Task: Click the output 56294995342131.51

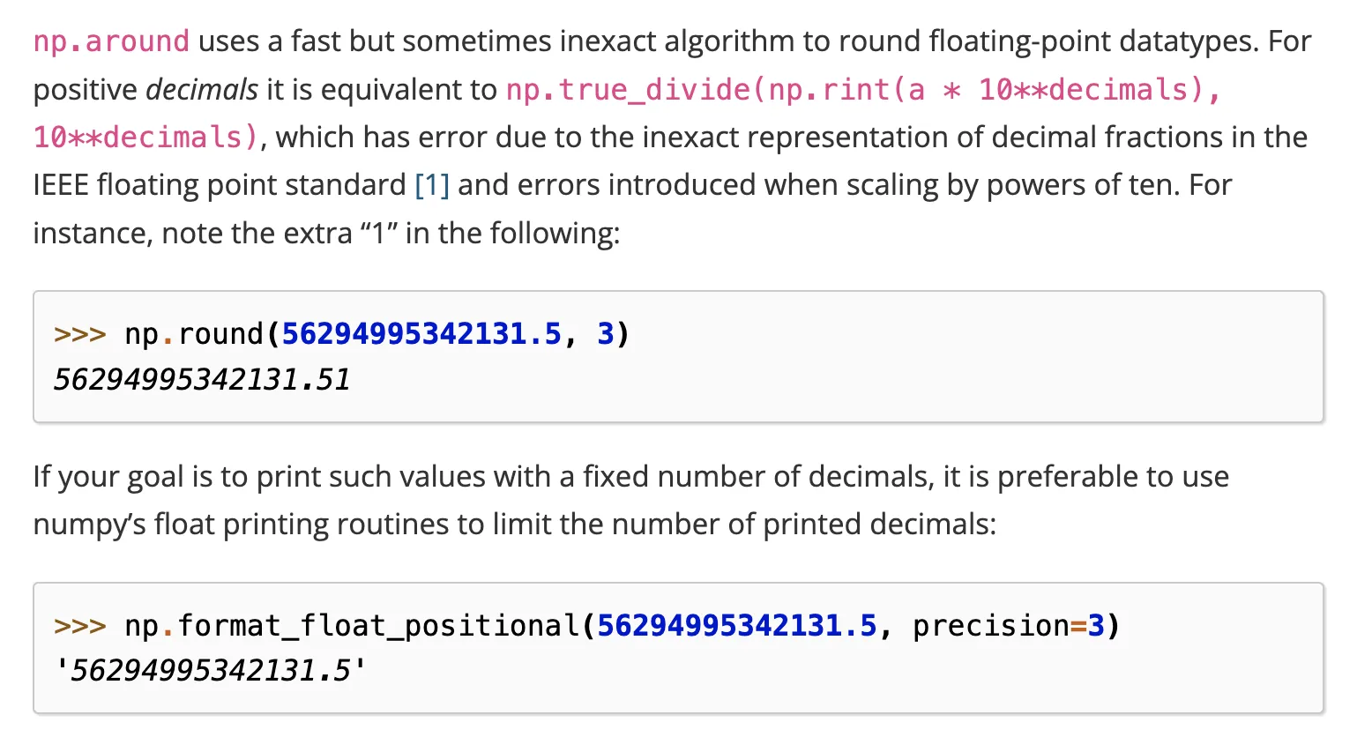Action: click(x=202, y=380)
